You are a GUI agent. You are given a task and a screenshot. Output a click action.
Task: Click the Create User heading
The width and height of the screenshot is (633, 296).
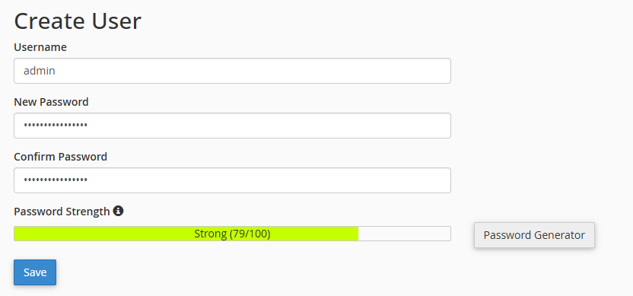[78, 21]
